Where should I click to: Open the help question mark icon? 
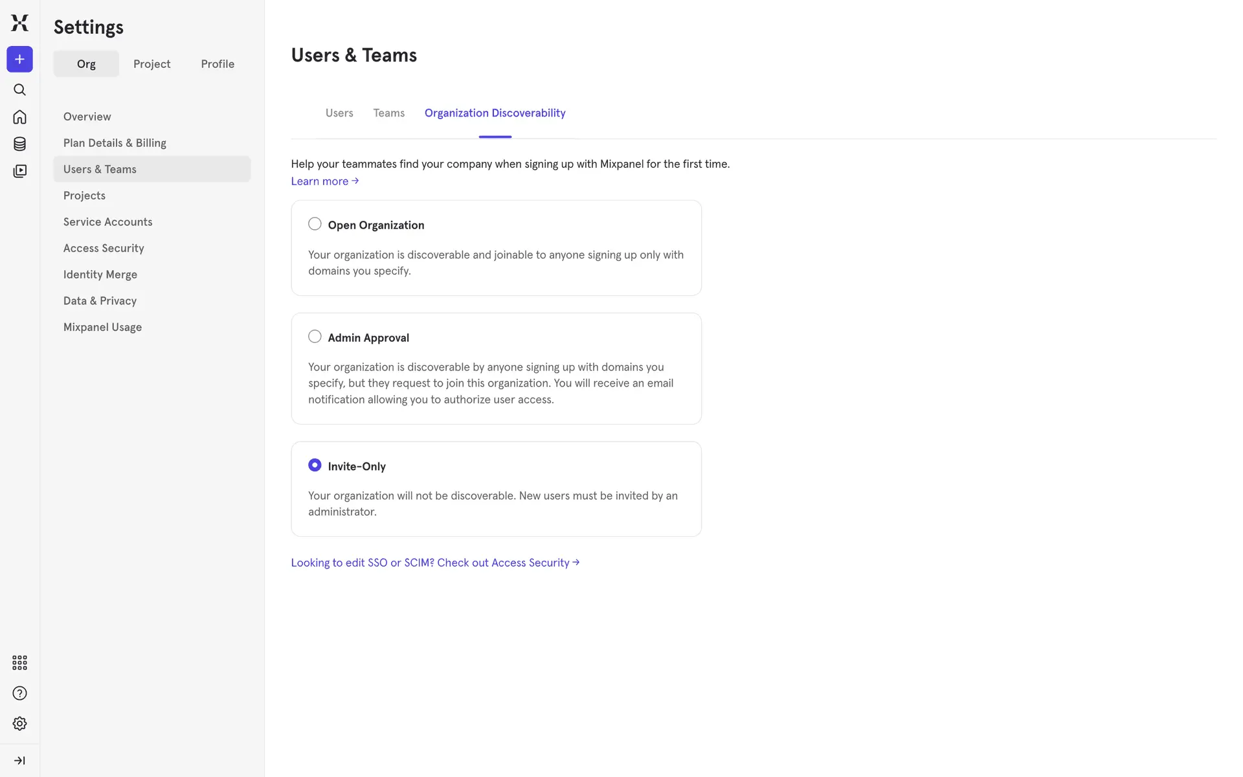pyautogui.click(x=19, y=693)
